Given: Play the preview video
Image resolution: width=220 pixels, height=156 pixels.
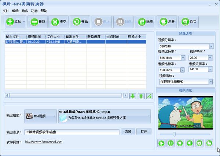Looking at the screenshot, I should 161,143.
